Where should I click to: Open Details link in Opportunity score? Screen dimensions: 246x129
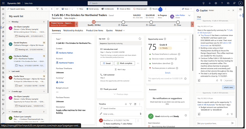168,73
